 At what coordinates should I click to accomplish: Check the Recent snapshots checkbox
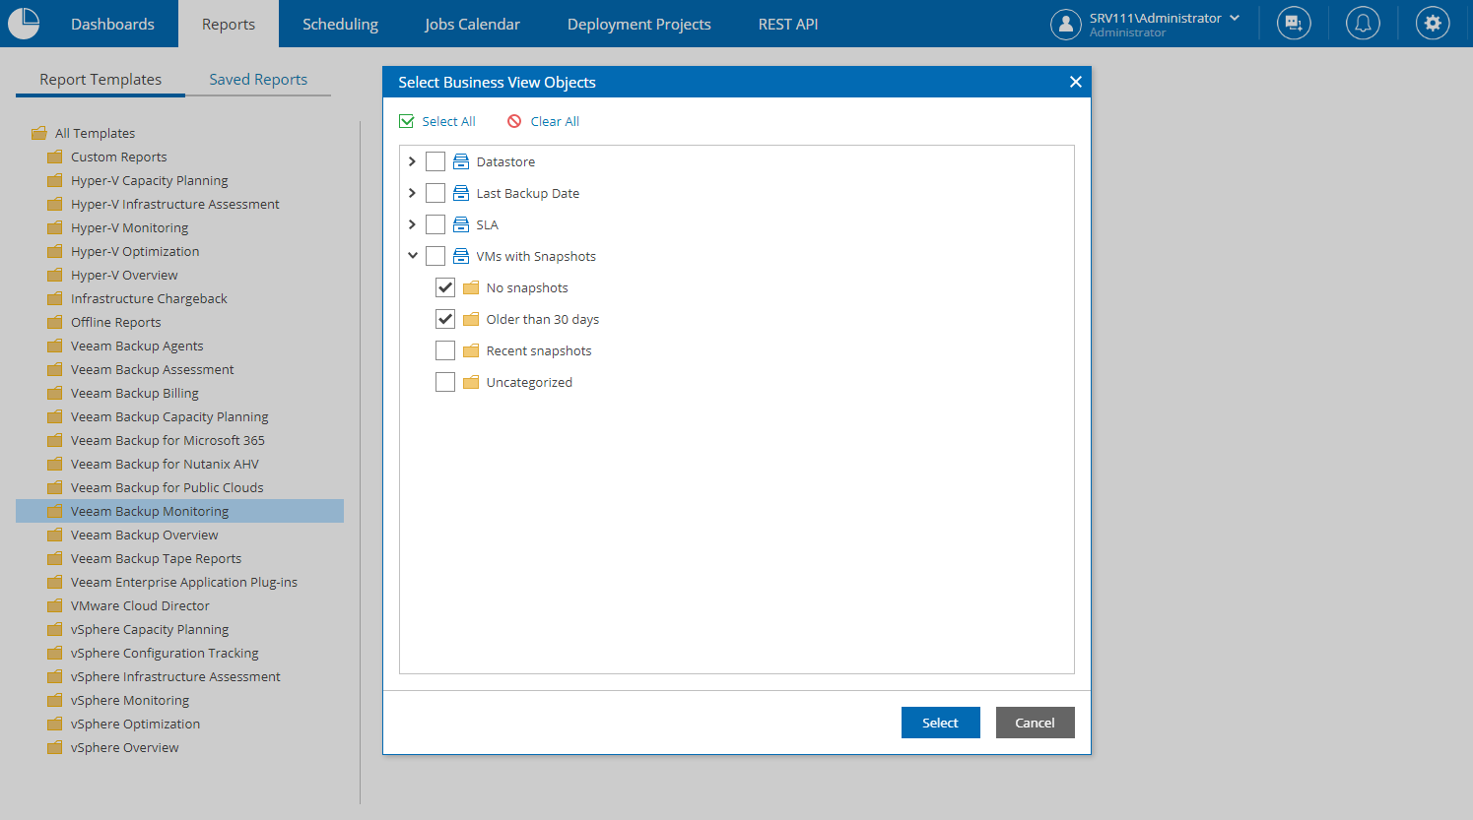445,350
